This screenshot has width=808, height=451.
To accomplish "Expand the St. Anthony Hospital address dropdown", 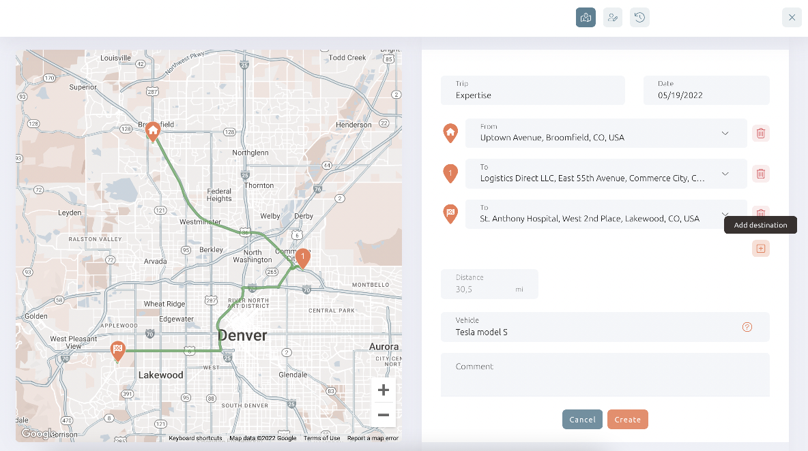I will tap(725, 214).
